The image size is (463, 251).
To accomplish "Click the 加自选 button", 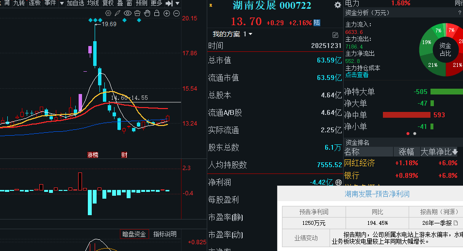I will [76, 3].
